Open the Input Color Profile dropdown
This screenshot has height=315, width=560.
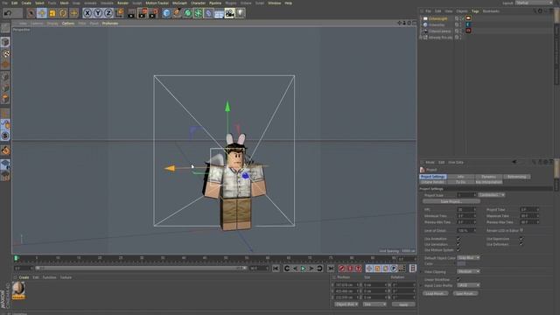(469, 285)
